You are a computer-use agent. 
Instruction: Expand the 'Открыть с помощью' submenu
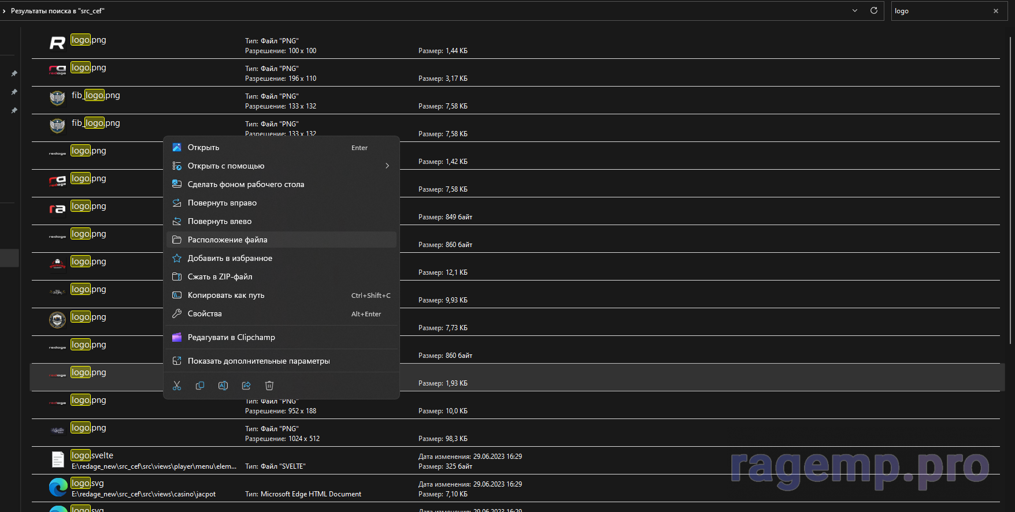[x=387, y=166]
